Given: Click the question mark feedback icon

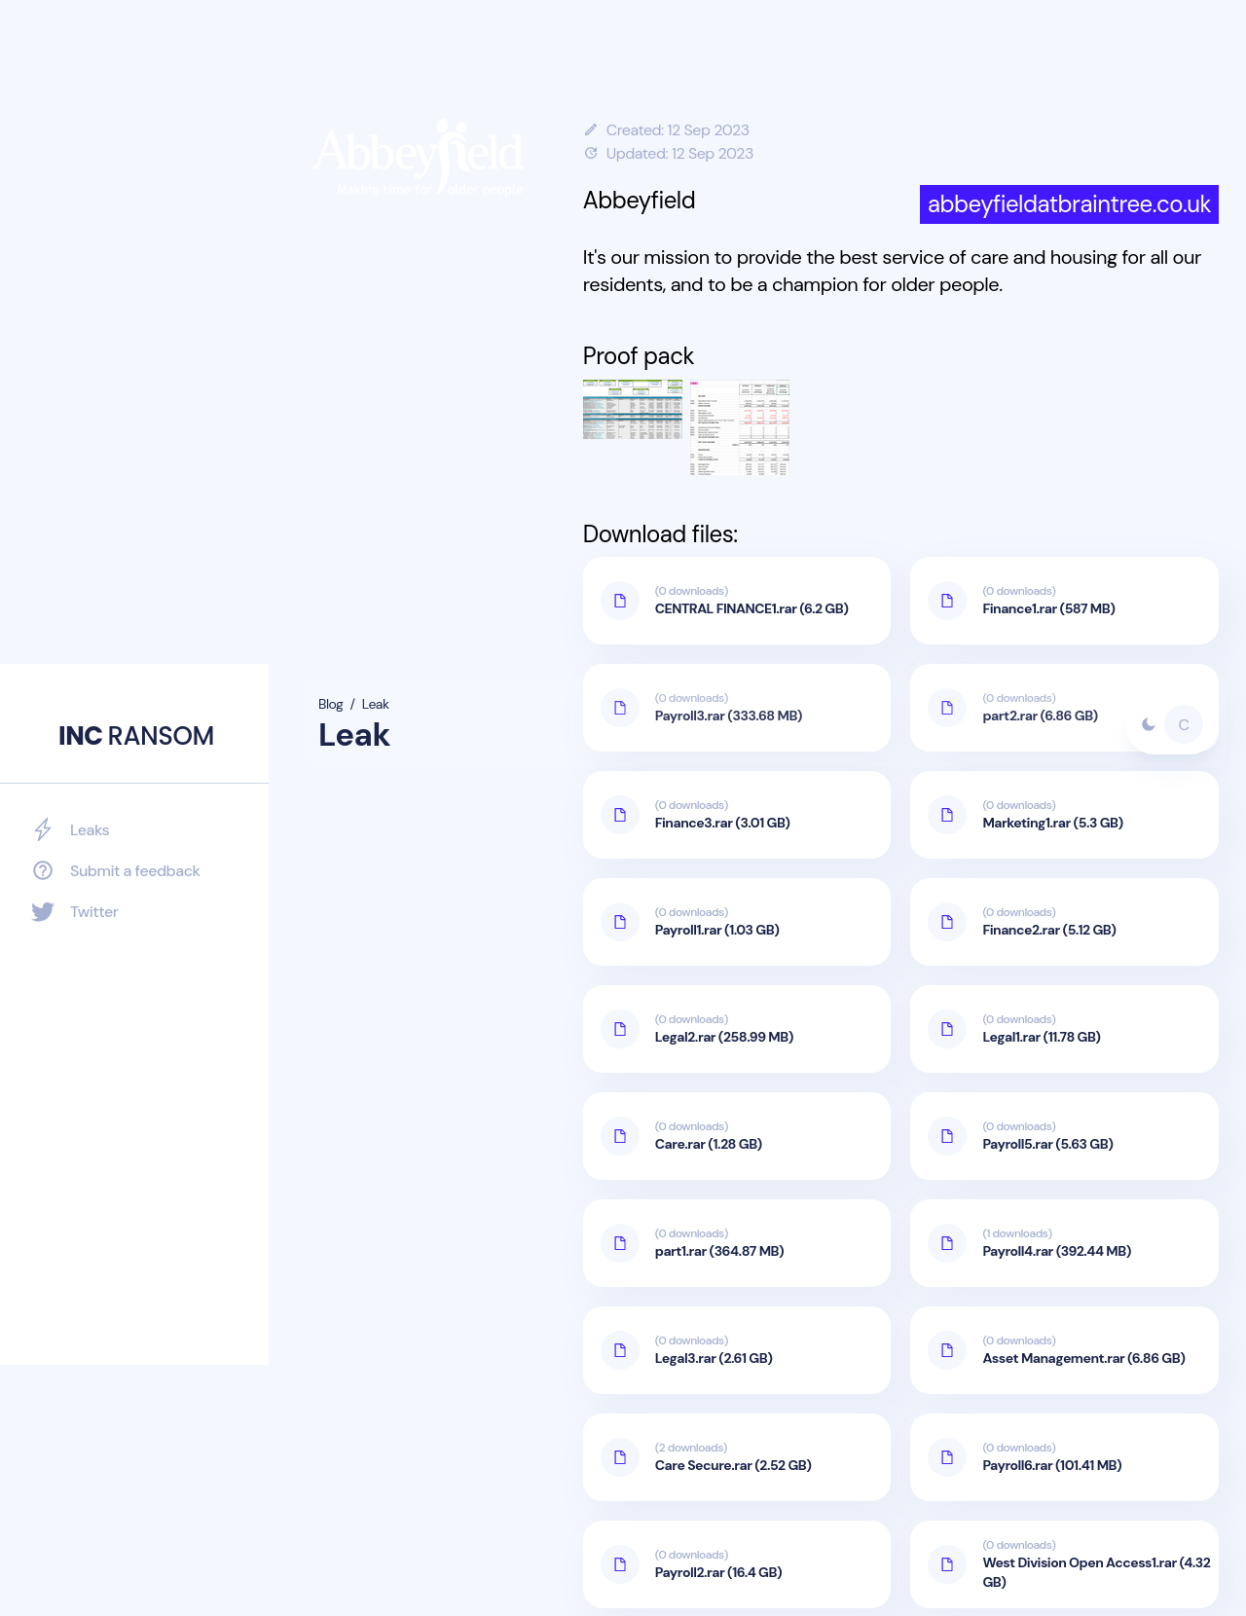Looking at the screenshot, I should click(43, 870).
